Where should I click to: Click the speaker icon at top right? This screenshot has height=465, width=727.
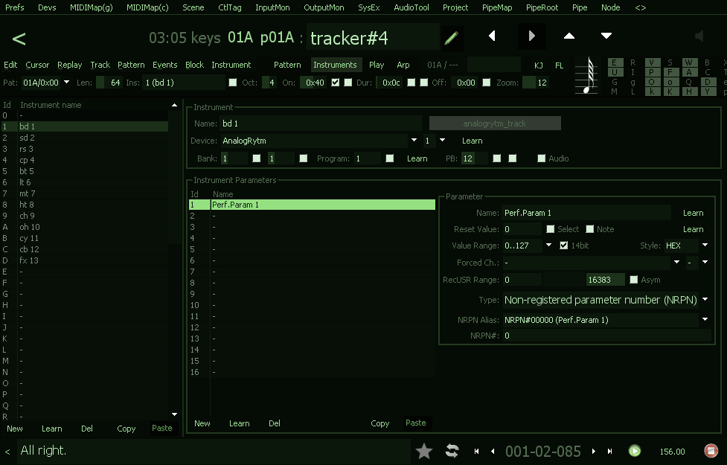(699, 36)
